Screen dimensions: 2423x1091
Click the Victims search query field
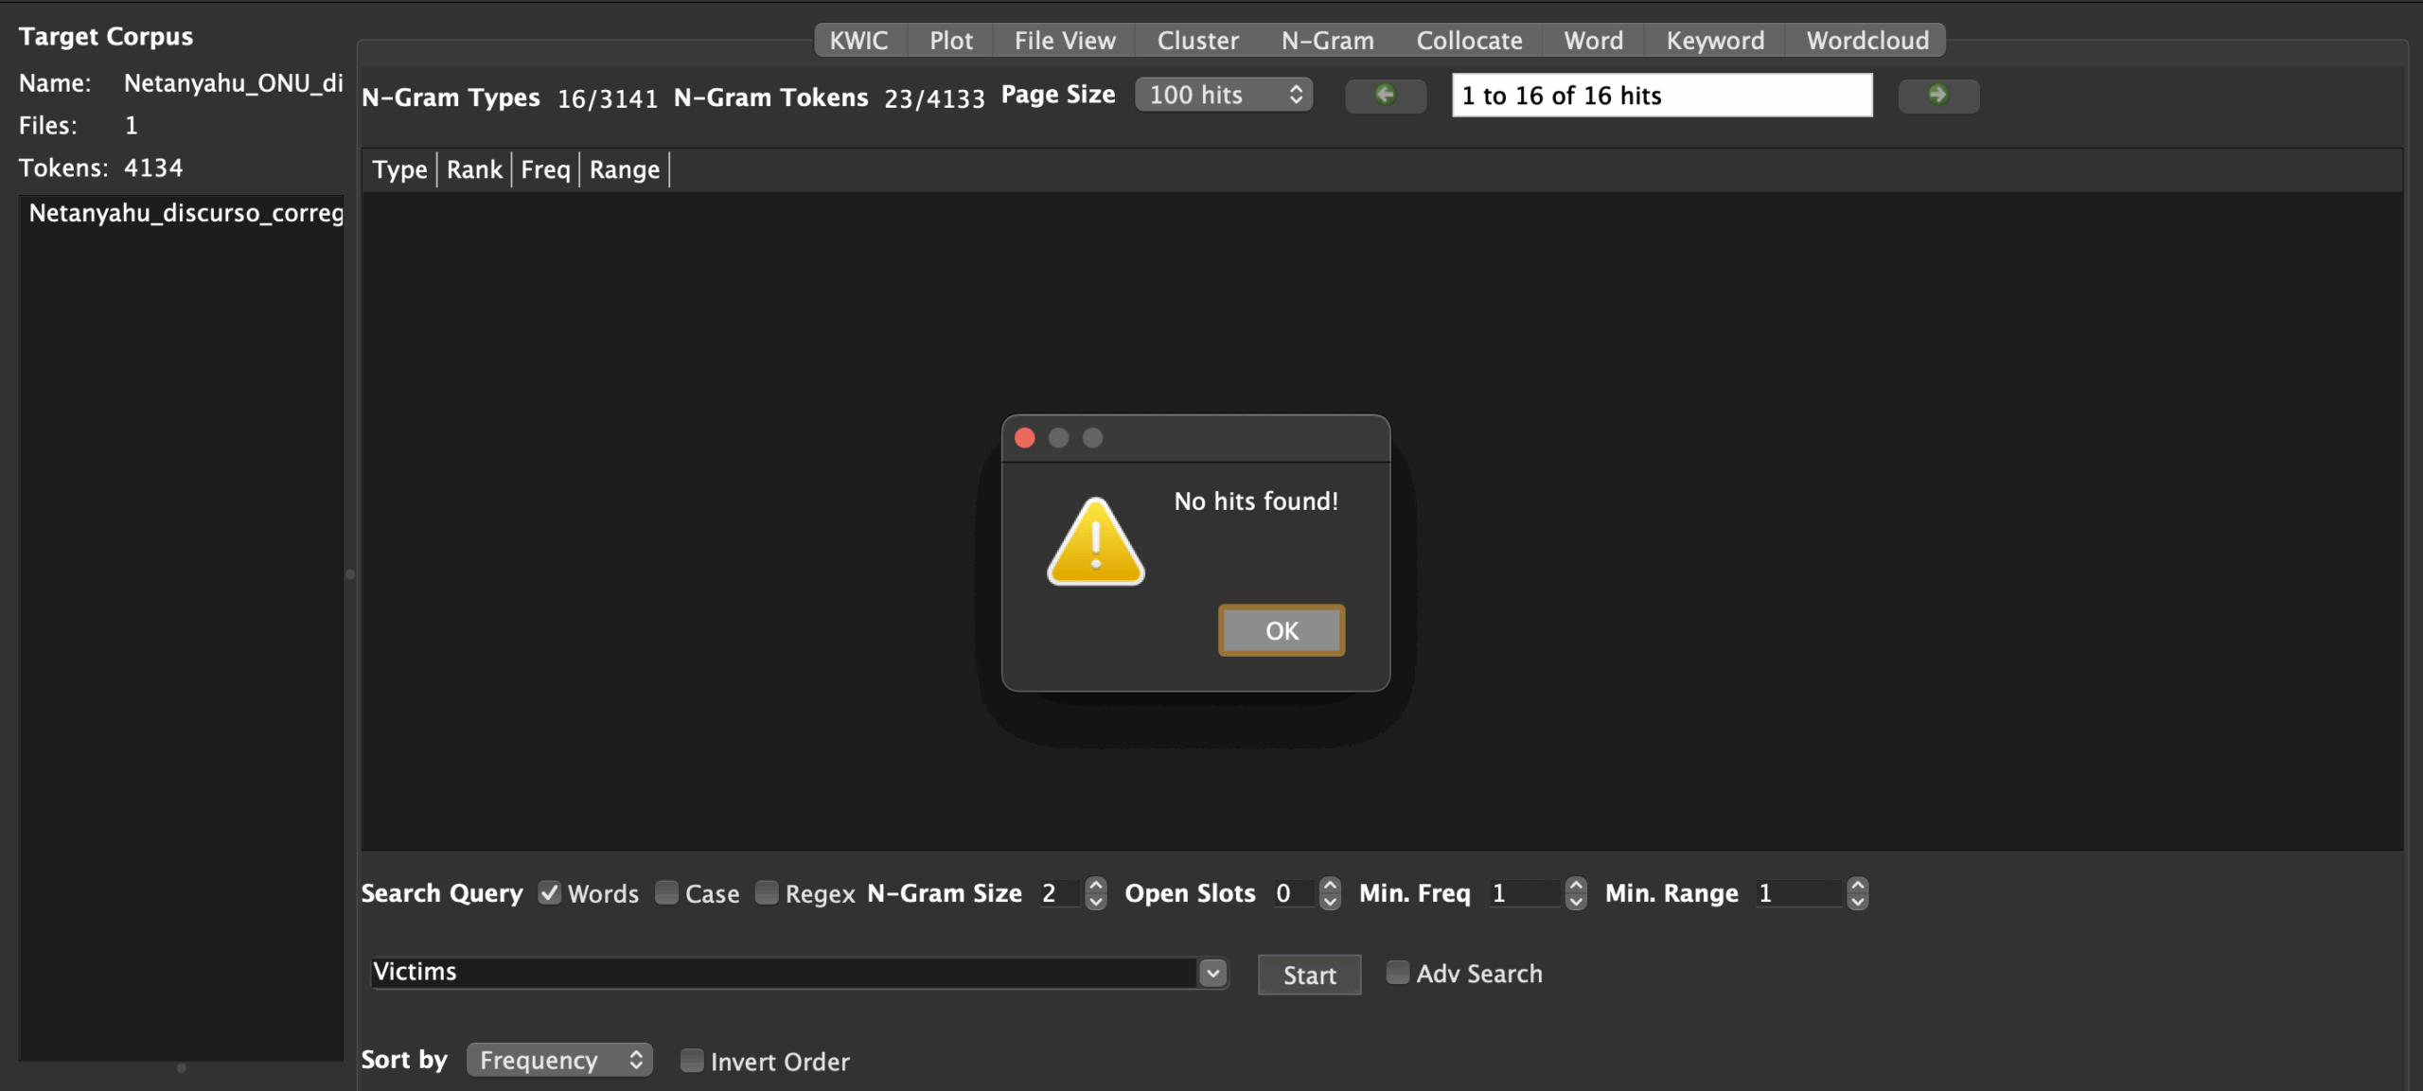pyautogui.click(x=782, y=973)
